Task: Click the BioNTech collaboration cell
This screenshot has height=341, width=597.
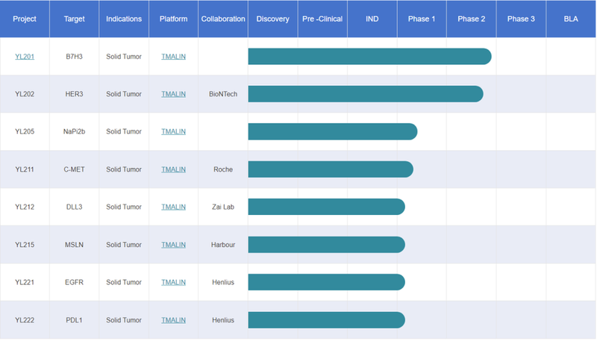Action: pos(223,94)
